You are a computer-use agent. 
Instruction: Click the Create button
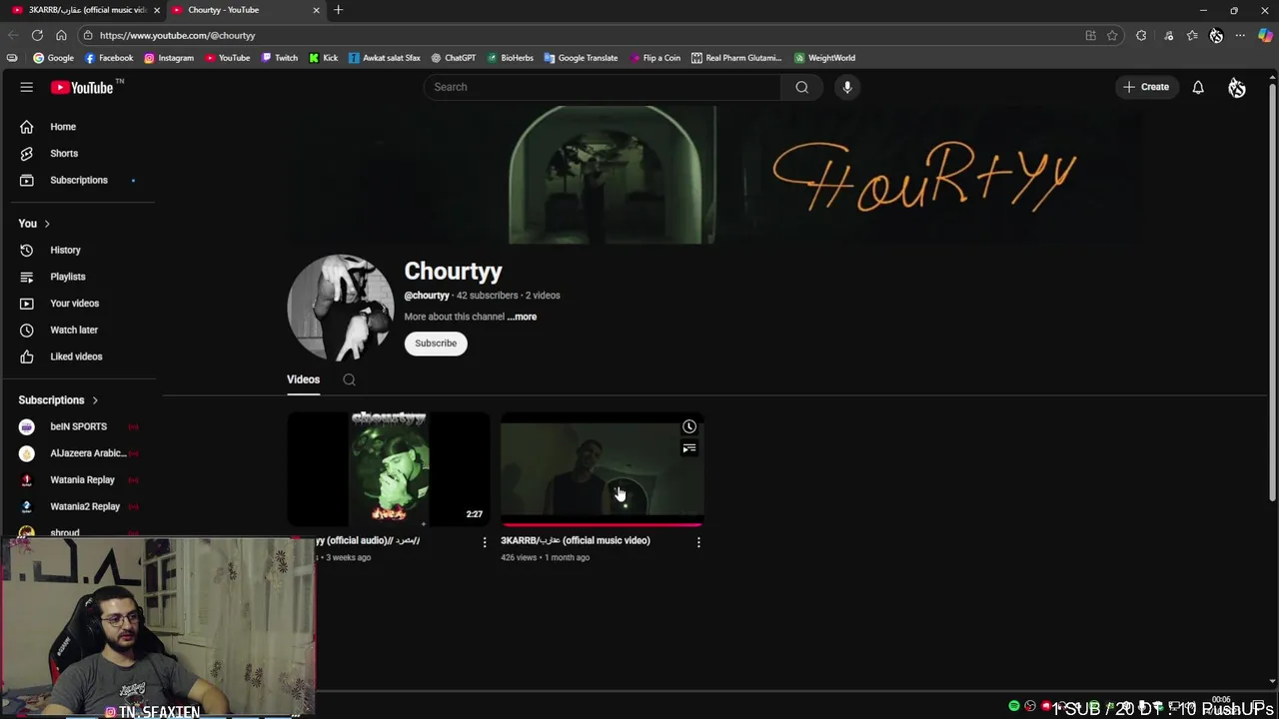pyautogui.click(x=1145, y=87)
